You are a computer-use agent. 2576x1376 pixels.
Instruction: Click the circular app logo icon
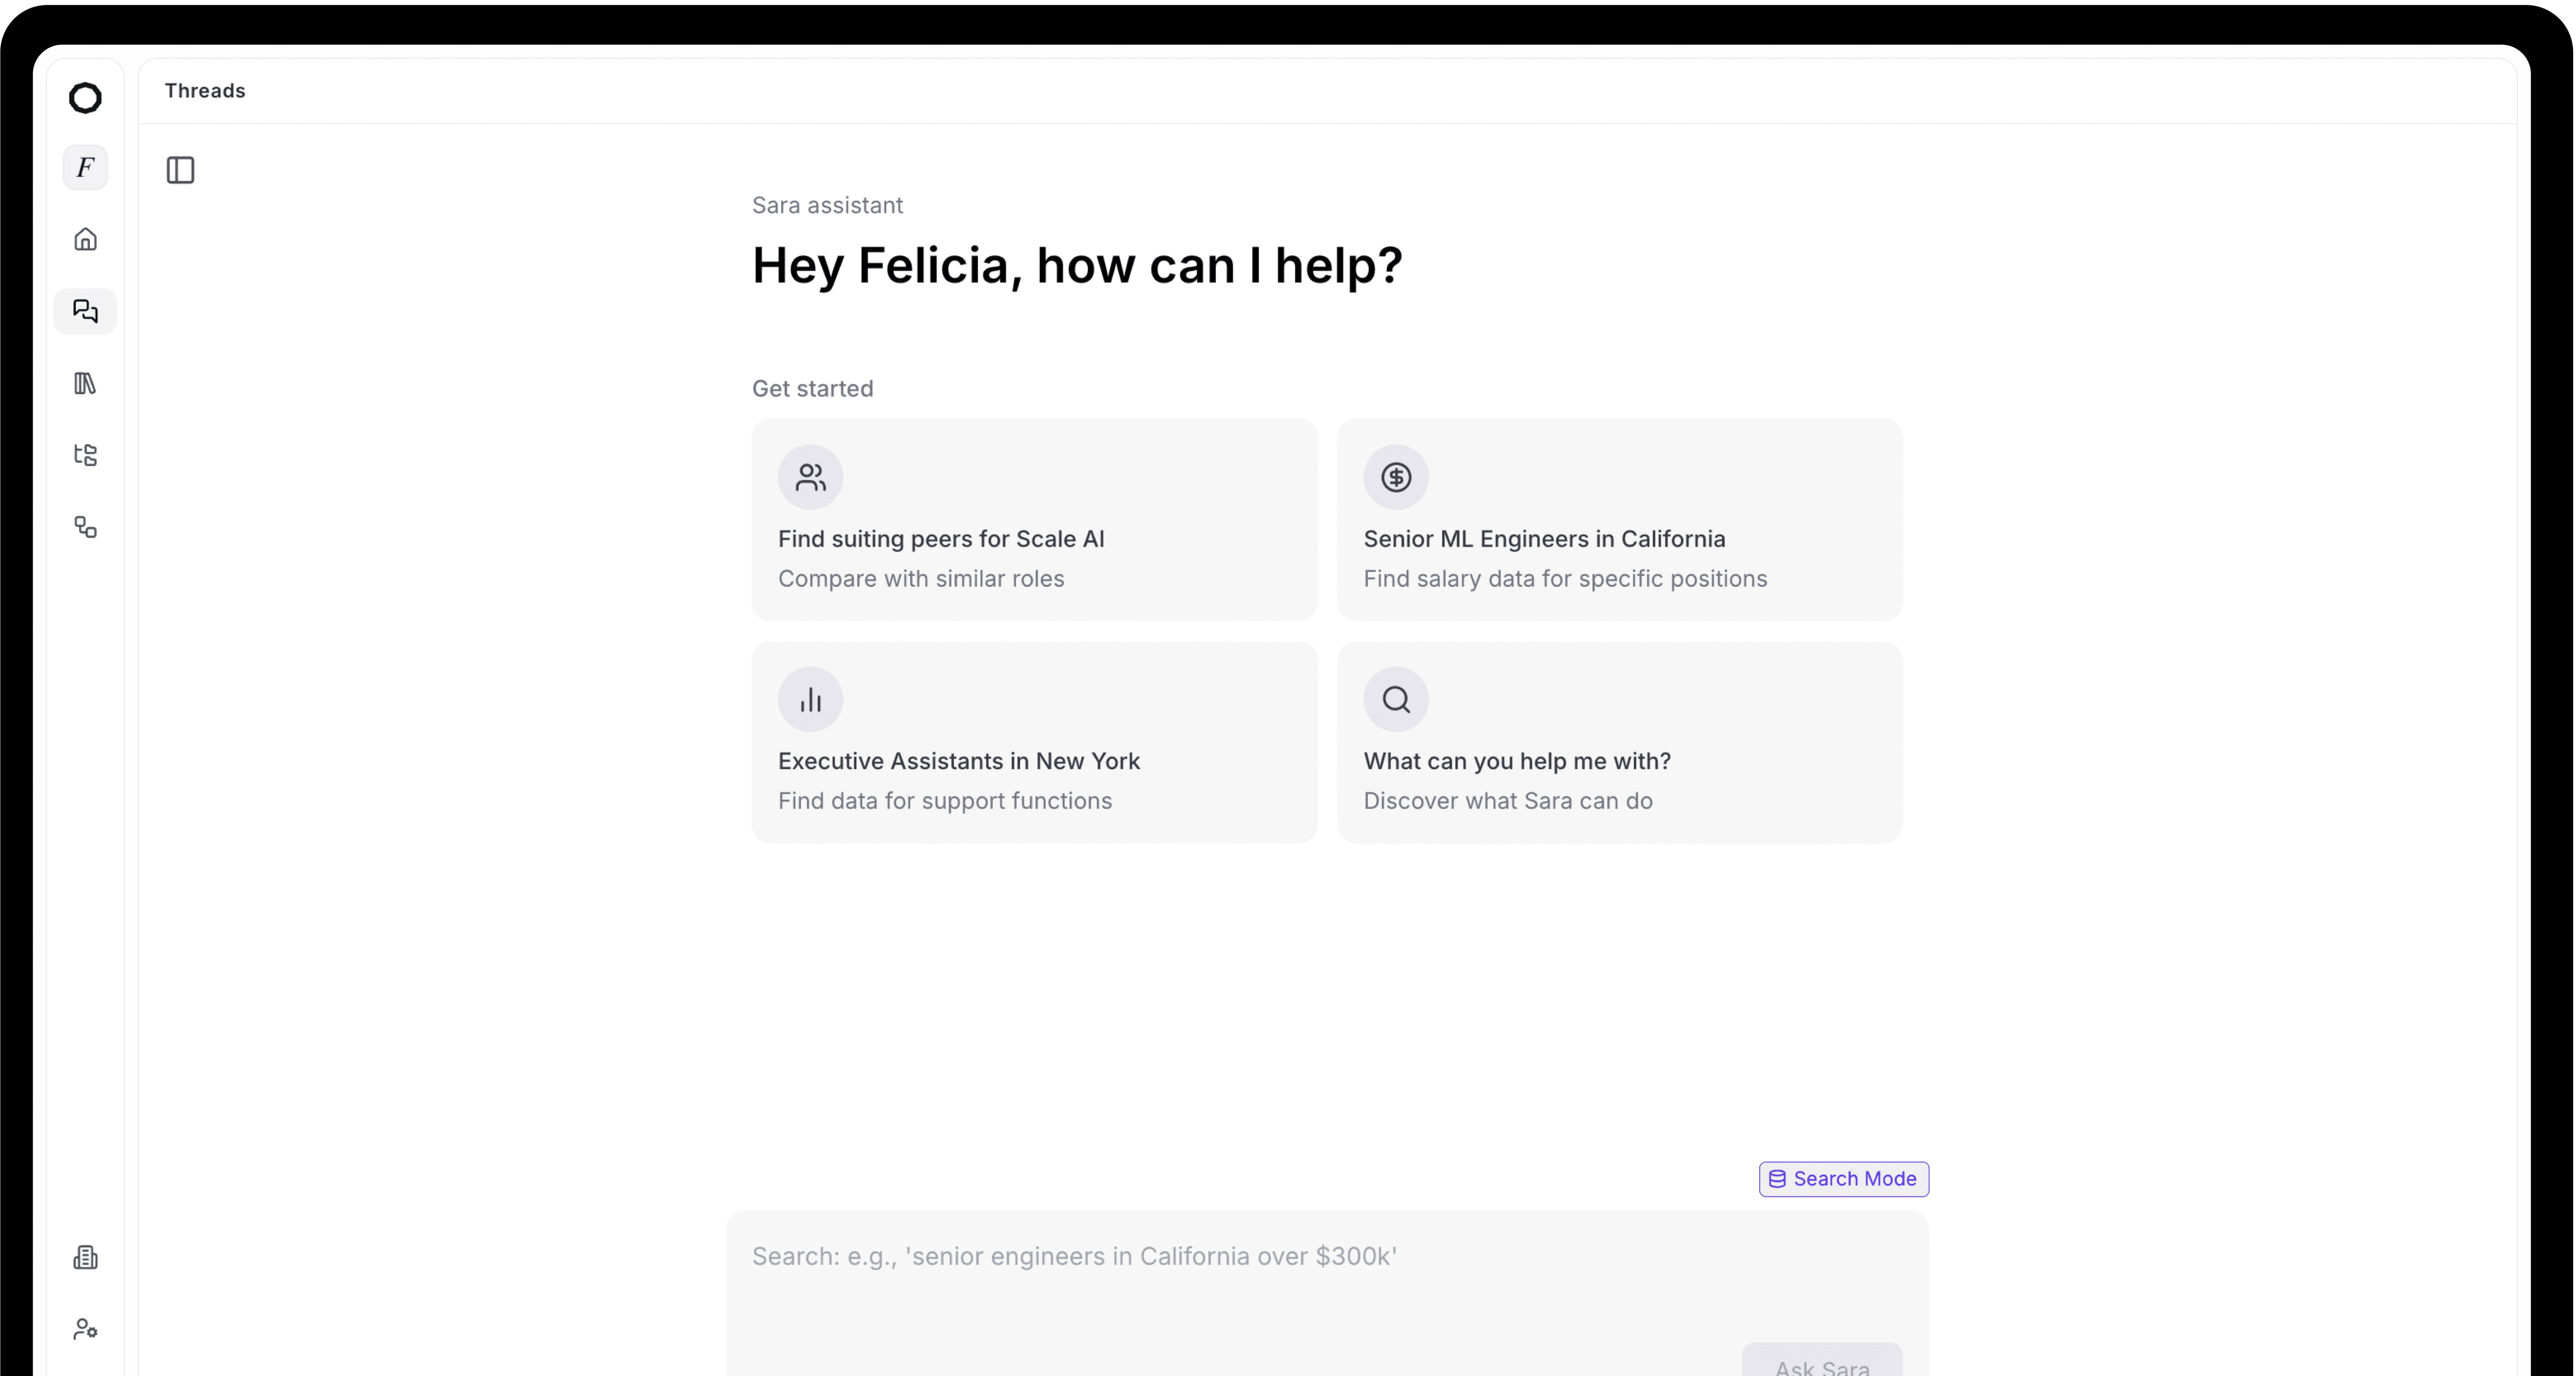[85, 98]
